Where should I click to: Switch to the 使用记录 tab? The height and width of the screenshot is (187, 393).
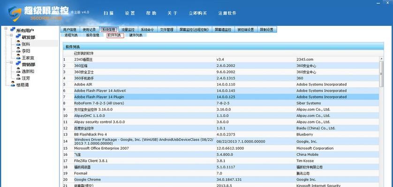pos(89,29)
